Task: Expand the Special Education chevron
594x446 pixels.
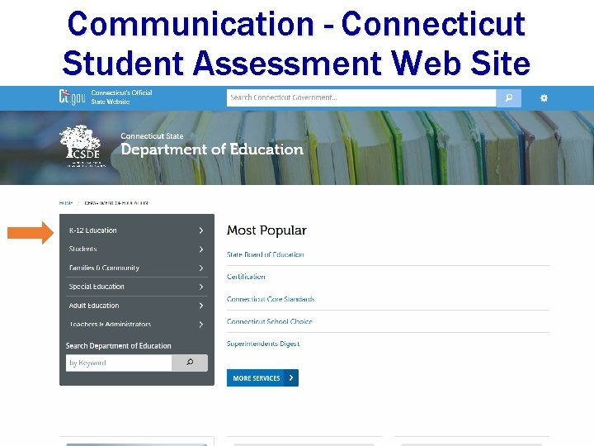Action: pyautogui.click(x=201, y=287)
